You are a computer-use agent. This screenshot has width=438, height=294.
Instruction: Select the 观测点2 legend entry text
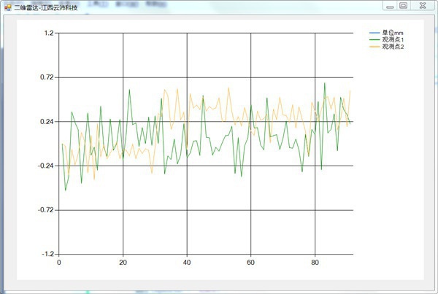click(x=393, y=47)
